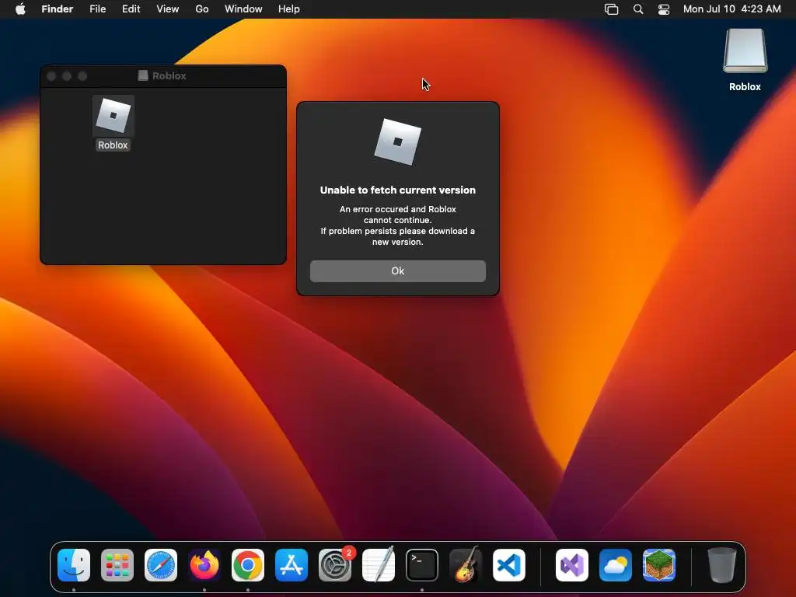Launch Google Chrome from the Dock
796x597 pixels.
click(x=248, y=565)
